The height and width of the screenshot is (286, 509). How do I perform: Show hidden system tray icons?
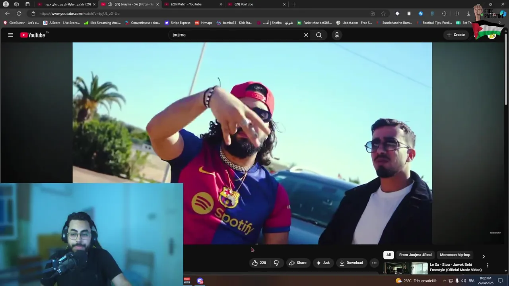click(x=445, y=281)
